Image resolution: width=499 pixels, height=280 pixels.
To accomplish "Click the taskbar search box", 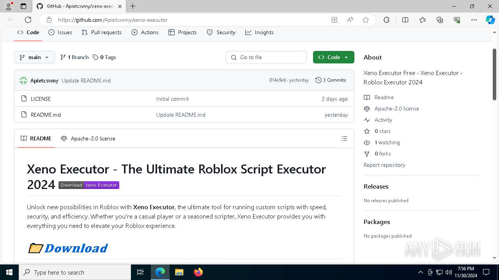I will click(74, 272).
